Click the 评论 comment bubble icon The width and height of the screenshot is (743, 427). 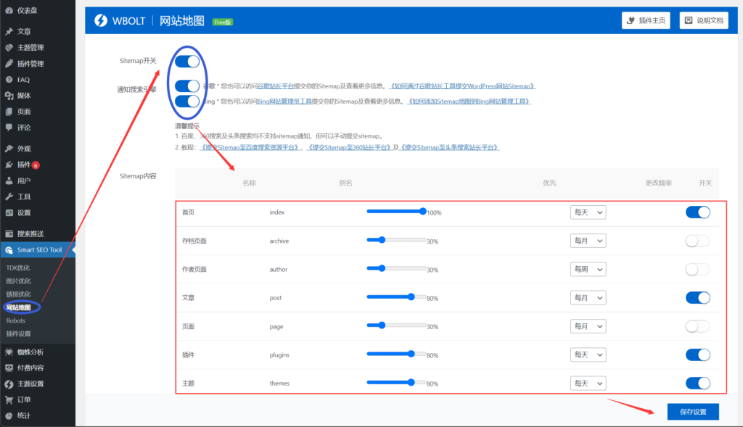pyautogui.click(x=9, y=128)
